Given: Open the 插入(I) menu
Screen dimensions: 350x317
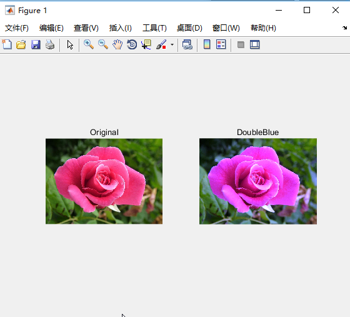Looking at the screenshot, I should tap(121, 28).
